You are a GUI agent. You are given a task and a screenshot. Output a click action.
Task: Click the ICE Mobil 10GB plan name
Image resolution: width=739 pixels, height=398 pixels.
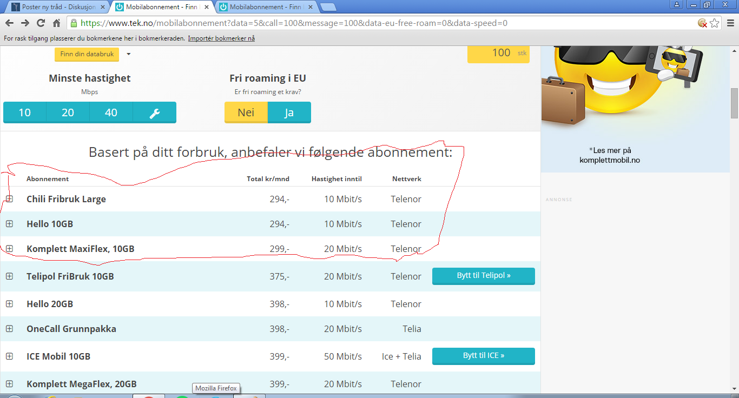pos(58,356)
